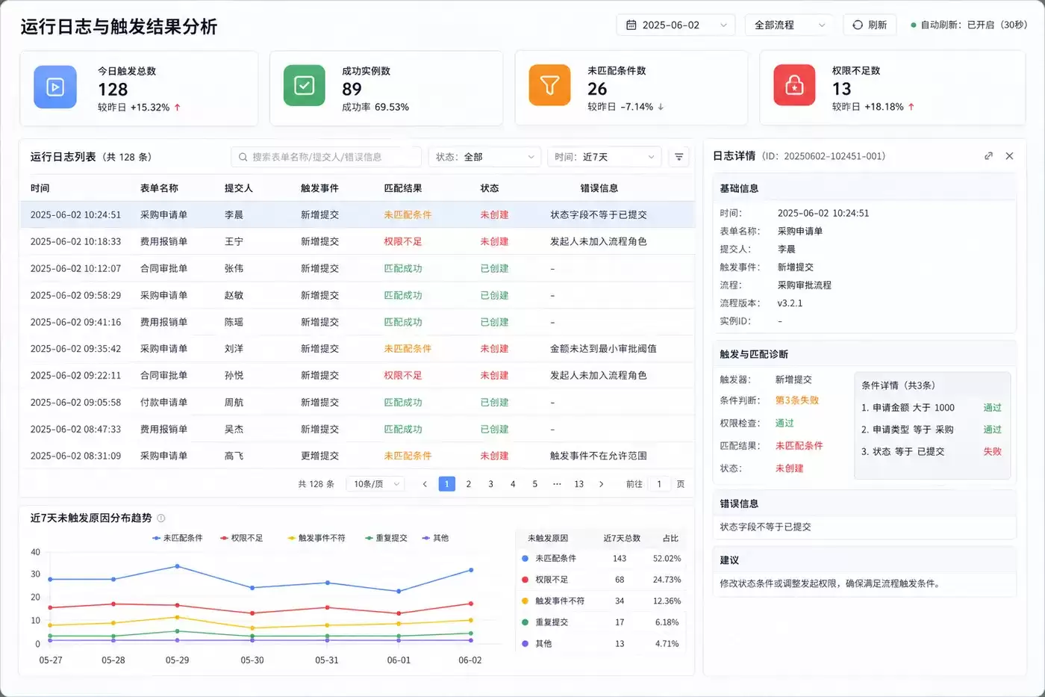Click the purple dot for 其他 in reason table

525,643
